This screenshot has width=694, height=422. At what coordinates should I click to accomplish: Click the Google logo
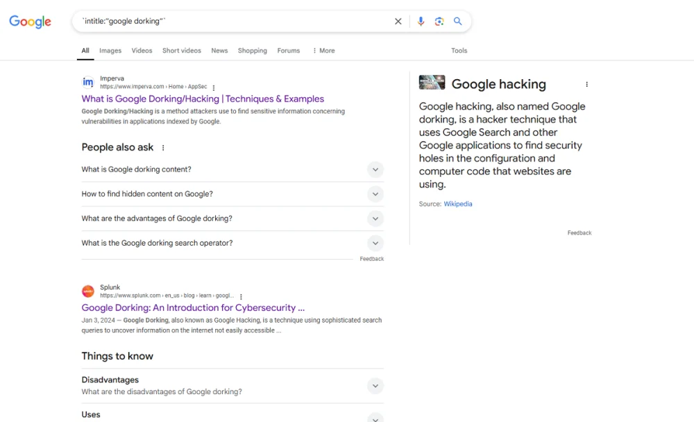click(30, 22)
